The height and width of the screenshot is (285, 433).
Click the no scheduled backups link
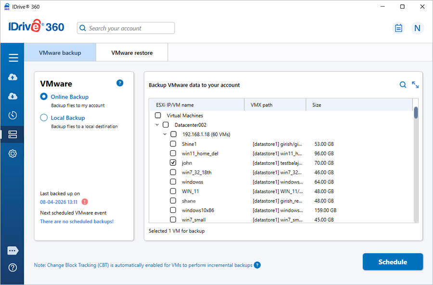click(77, 221)
